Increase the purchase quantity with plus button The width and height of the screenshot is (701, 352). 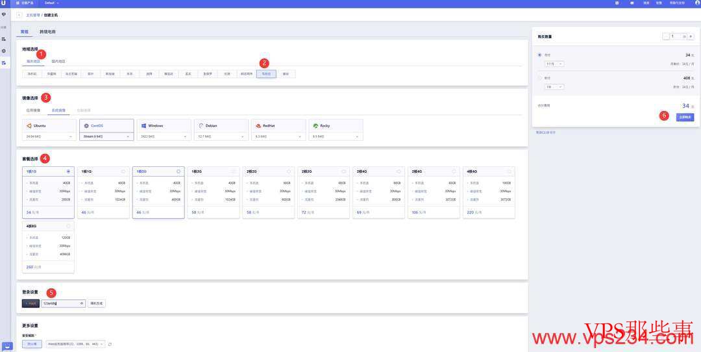pos(691,36)
